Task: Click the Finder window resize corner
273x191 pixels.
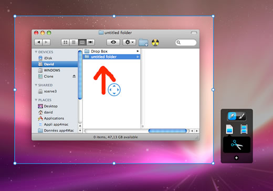Action: pyautogui.click(x=197, y=138)
